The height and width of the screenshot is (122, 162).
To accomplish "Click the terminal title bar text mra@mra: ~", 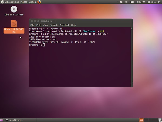I will [x=48, y=21].
